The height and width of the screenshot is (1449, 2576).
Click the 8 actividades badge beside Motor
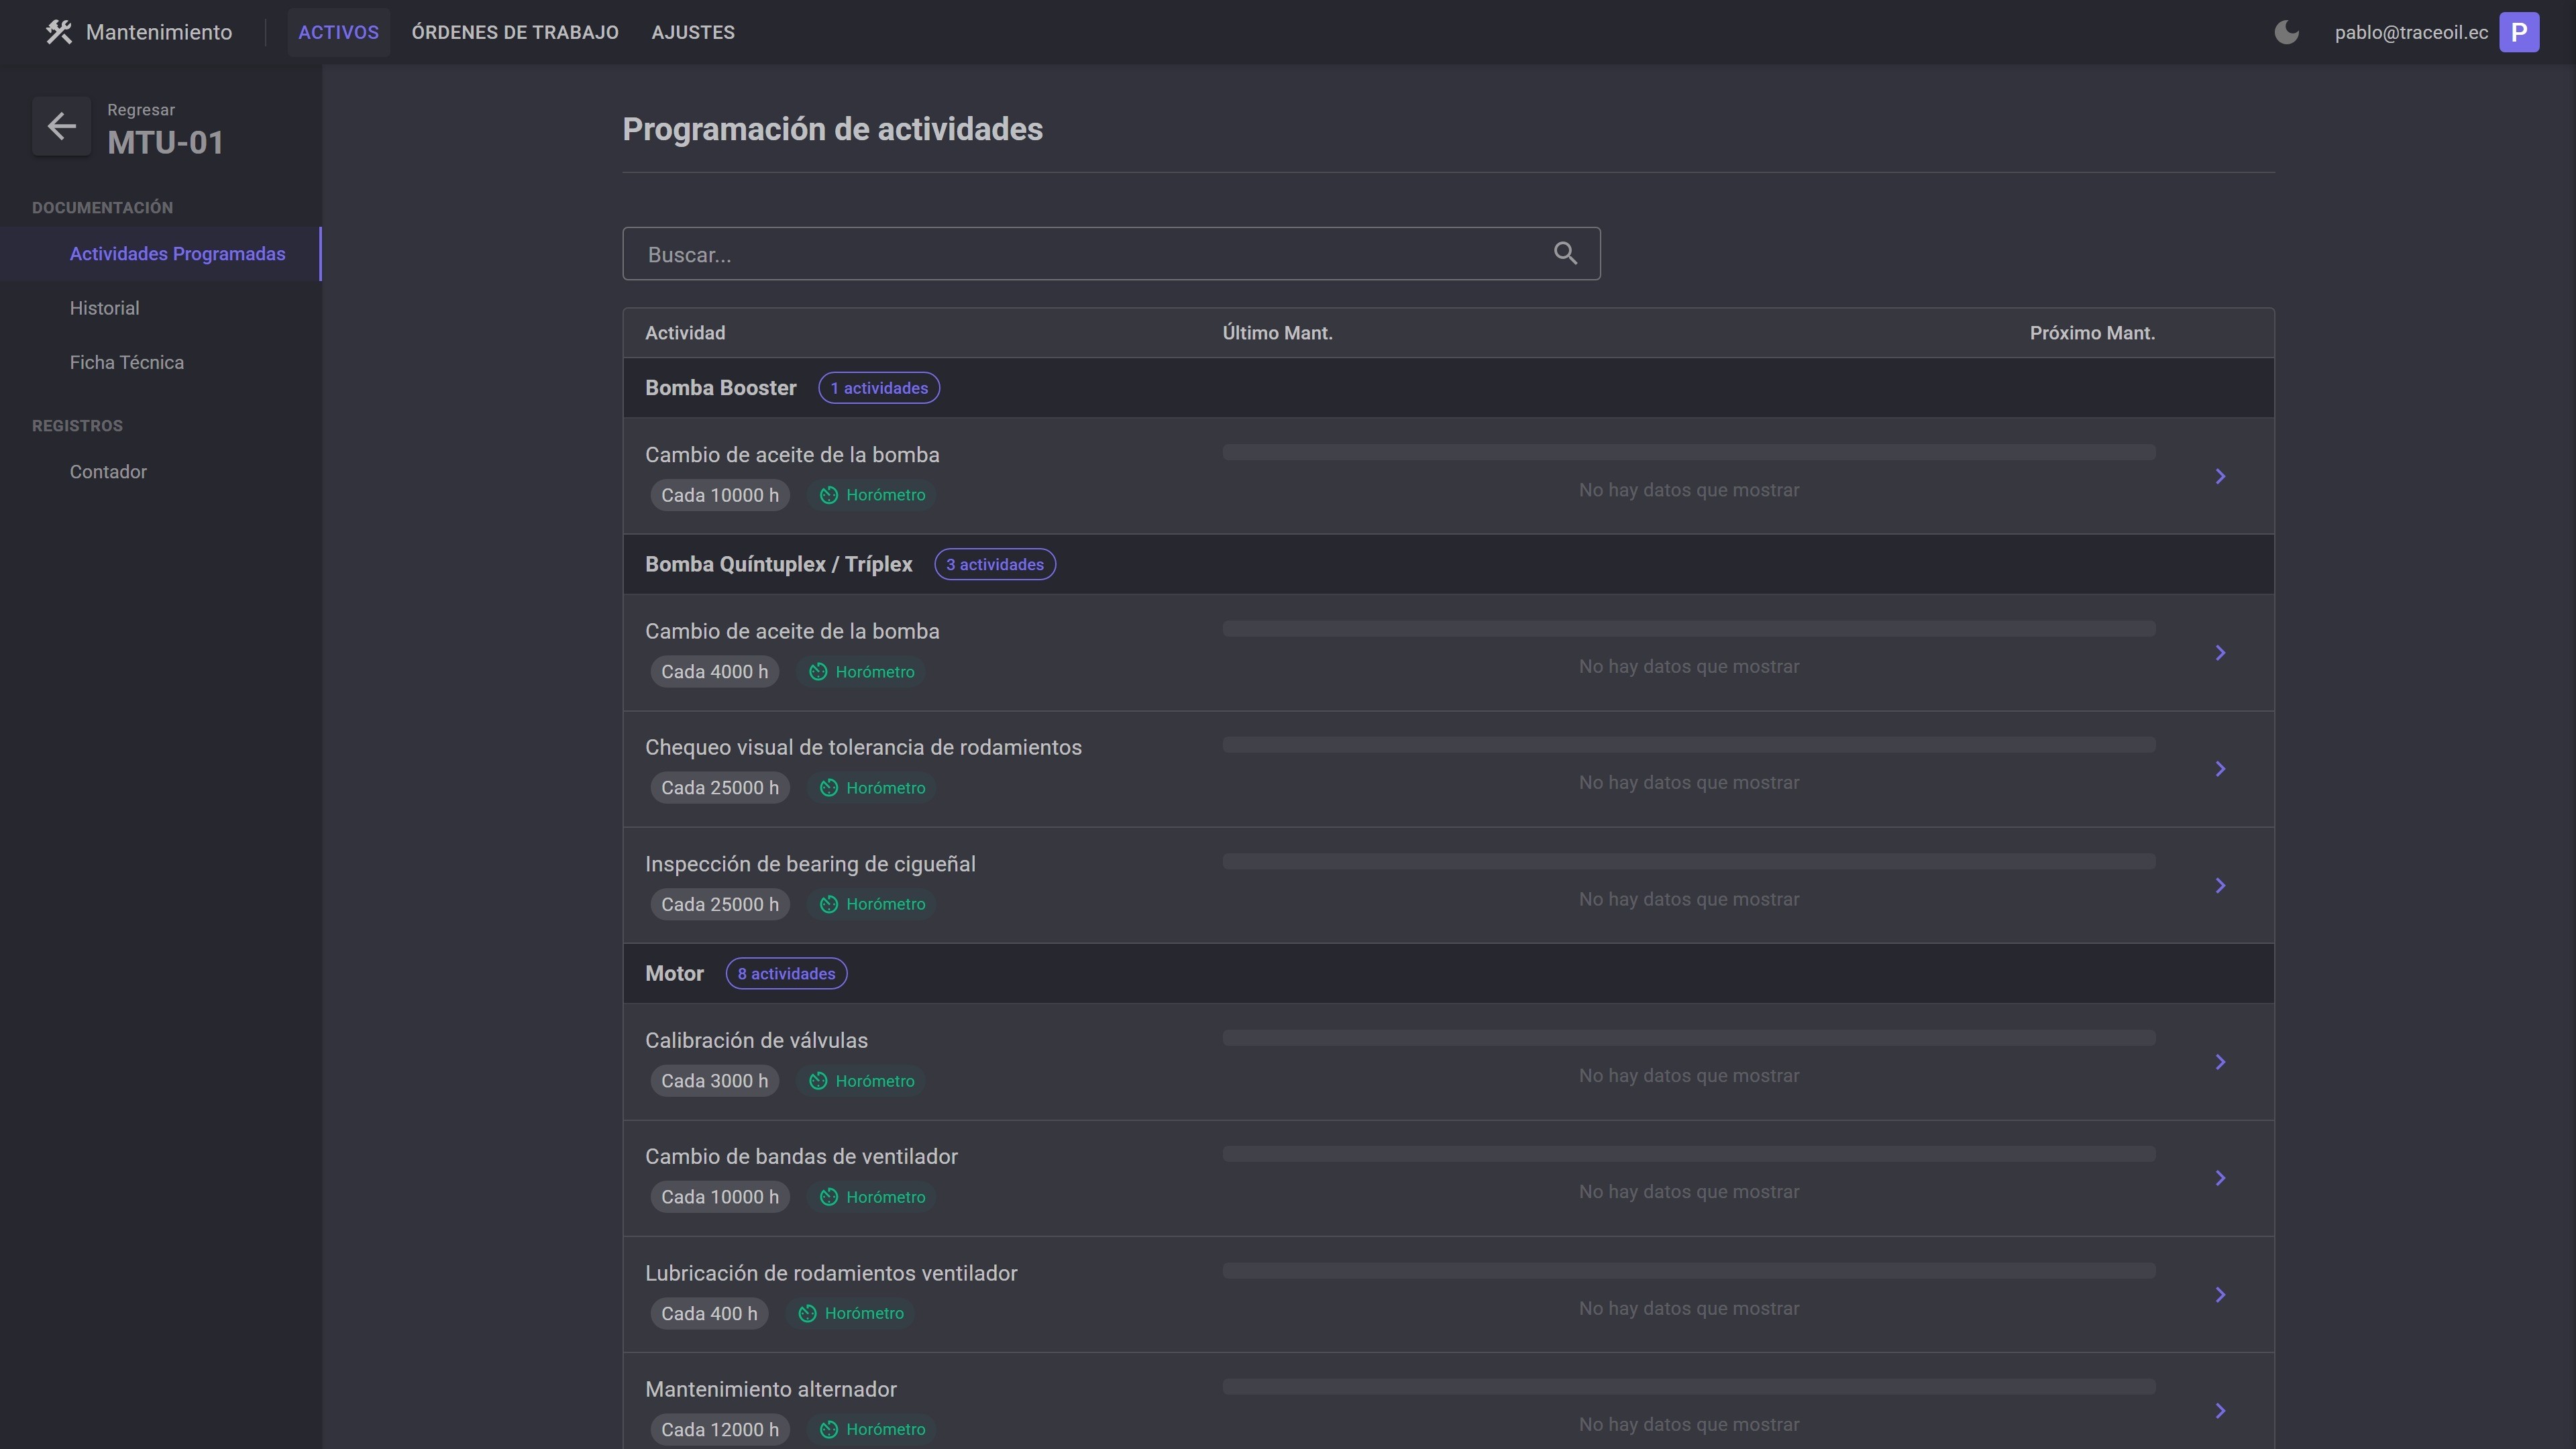786,974
